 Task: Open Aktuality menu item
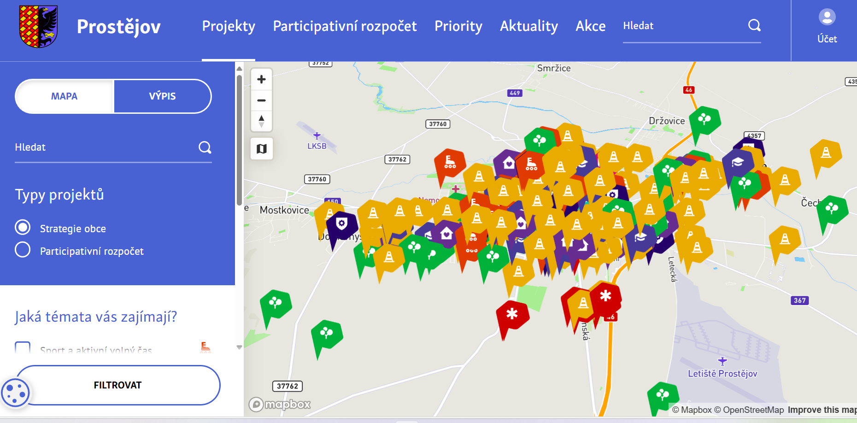529,26
